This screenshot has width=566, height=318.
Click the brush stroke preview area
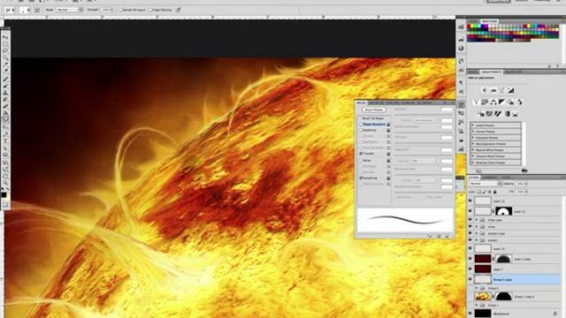pos(405,220)
